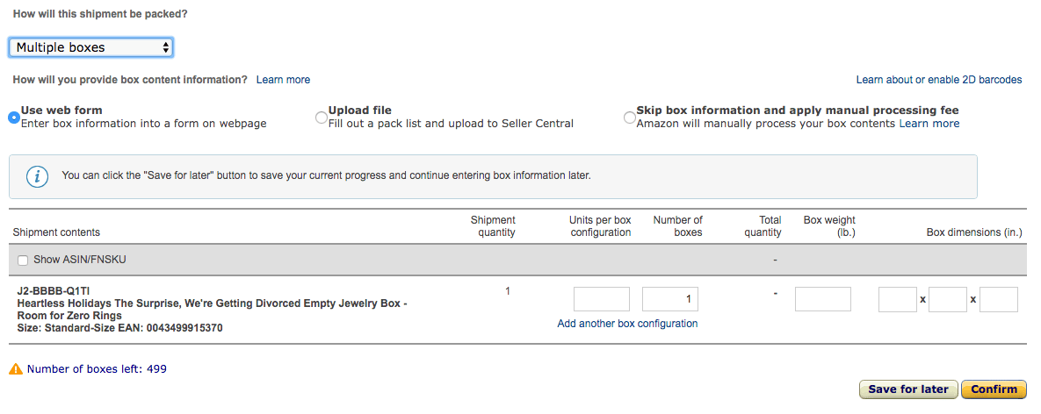
Task: Click the Heartless Holidays product title text
Action: click(x=212, y=309)
